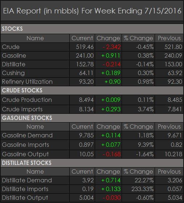
Task: Select the Refinery Utilization row
Action: tap(92, 82)
